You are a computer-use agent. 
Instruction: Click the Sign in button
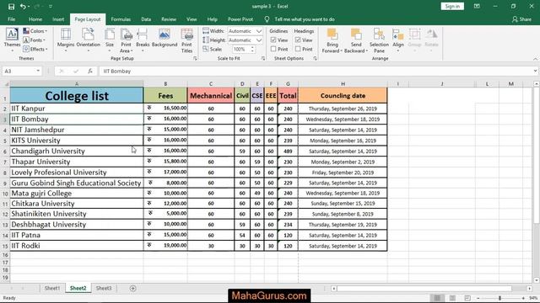click(452, 7)
